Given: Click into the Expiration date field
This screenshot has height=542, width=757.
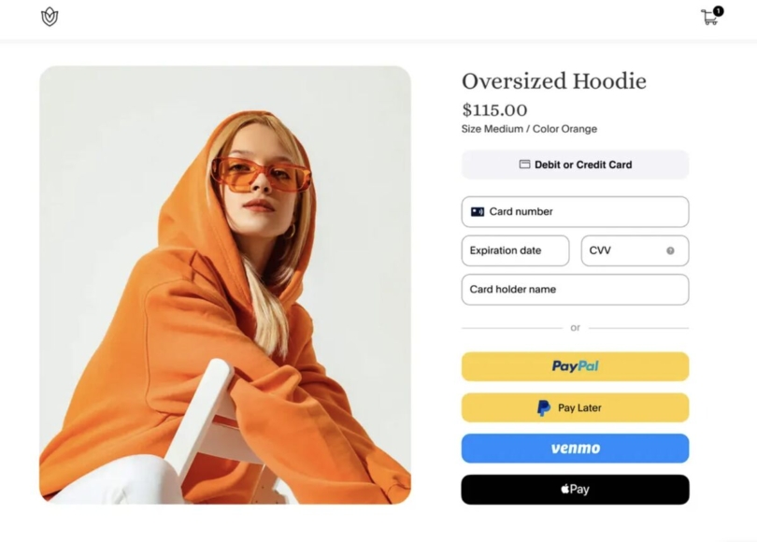Looking at the screenshot, I should [x=515, y=250].
